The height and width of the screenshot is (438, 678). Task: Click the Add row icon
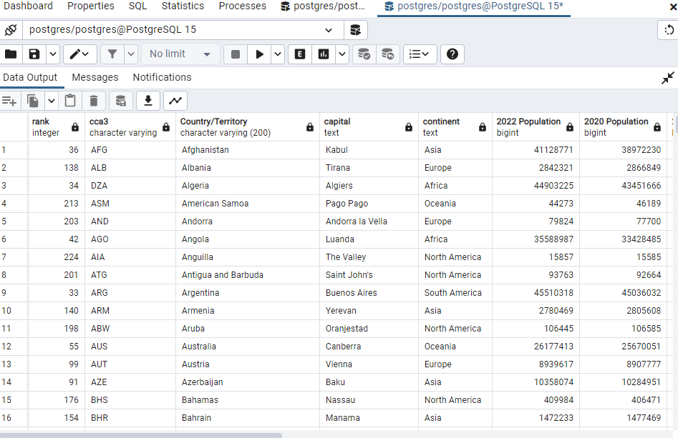click(9, 101)
